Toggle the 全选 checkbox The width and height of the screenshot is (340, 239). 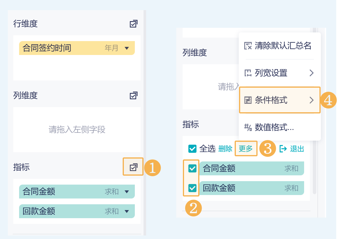pos(192,149)
